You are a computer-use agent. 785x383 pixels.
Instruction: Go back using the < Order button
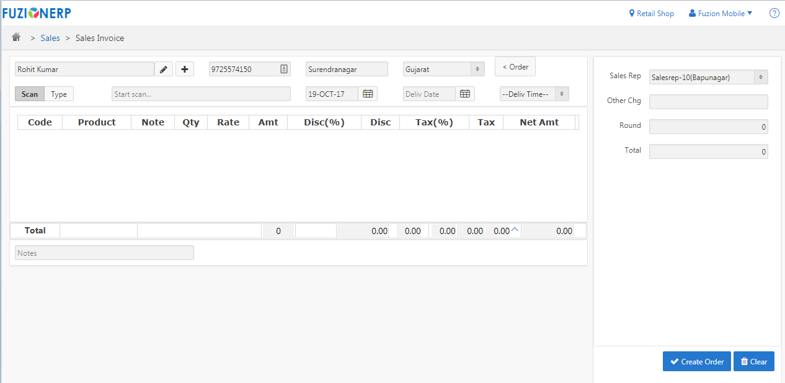(x=515, y=66)
